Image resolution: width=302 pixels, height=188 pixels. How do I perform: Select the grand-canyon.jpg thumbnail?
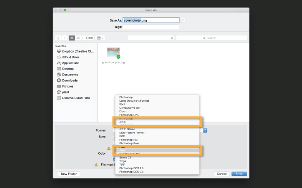[x=113, y=53]
